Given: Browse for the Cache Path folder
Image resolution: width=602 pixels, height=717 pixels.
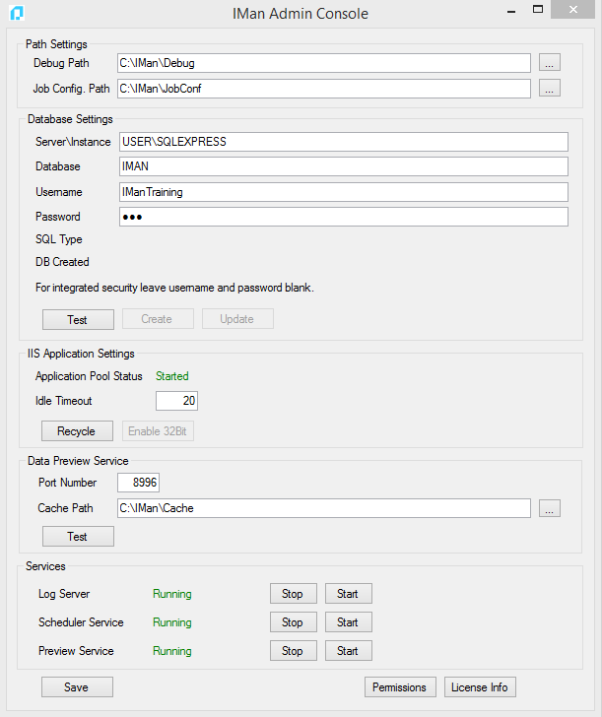Looking at the screenshot, I should (550, 508).
